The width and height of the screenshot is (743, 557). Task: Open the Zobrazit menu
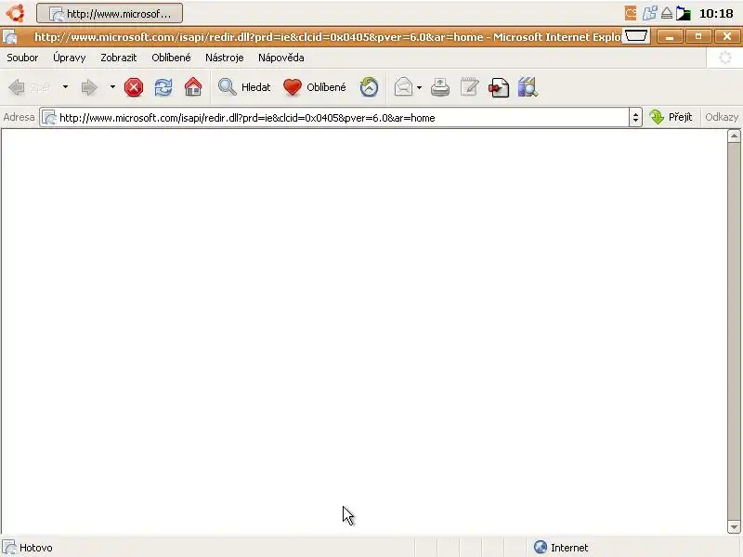click(x=119, y=58)
